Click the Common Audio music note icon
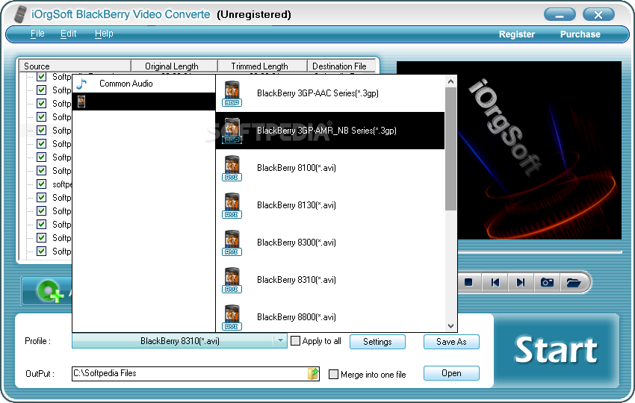 point(82,84)
